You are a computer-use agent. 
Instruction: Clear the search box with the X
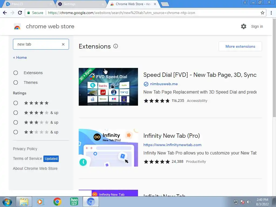point(63,44)
